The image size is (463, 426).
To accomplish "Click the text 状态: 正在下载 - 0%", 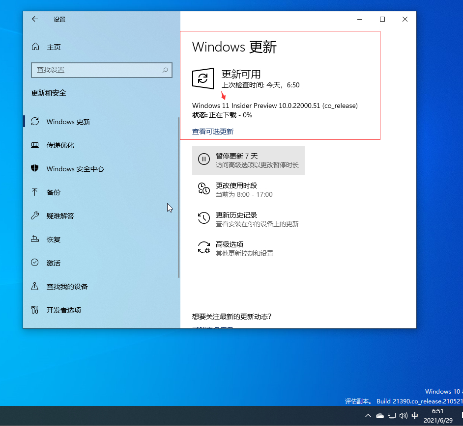I will pyautogui.click(x=222, y=115).
